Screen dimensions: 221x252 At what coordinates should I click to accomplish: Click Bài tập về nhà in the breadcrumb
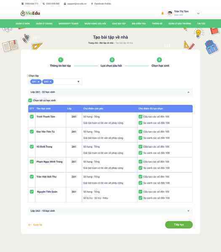(x=107, y=43)
